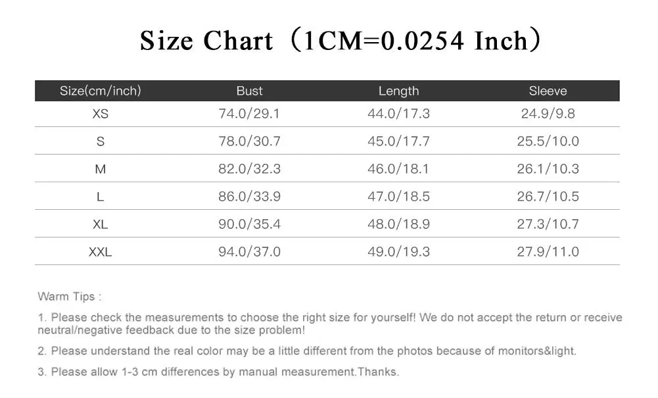Click the Size(cm/inch) header cell

[x=101, y=91]
